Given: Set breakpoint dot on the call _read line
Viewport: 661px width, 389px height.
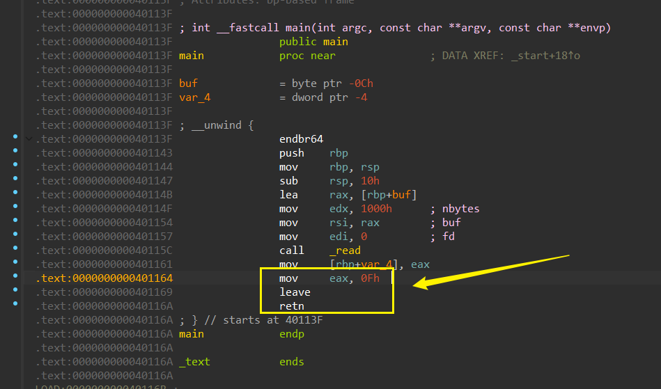Looking at the screenshot, I should [x=15, y=250].
